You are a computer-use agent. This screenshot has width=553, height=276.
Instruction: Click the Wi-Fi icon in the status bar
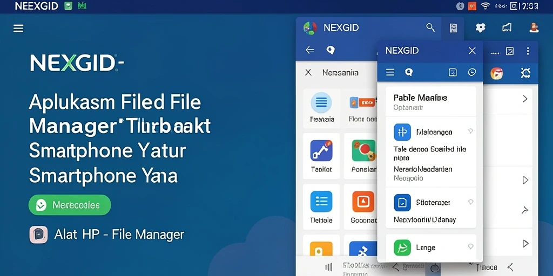click(485, 6)
